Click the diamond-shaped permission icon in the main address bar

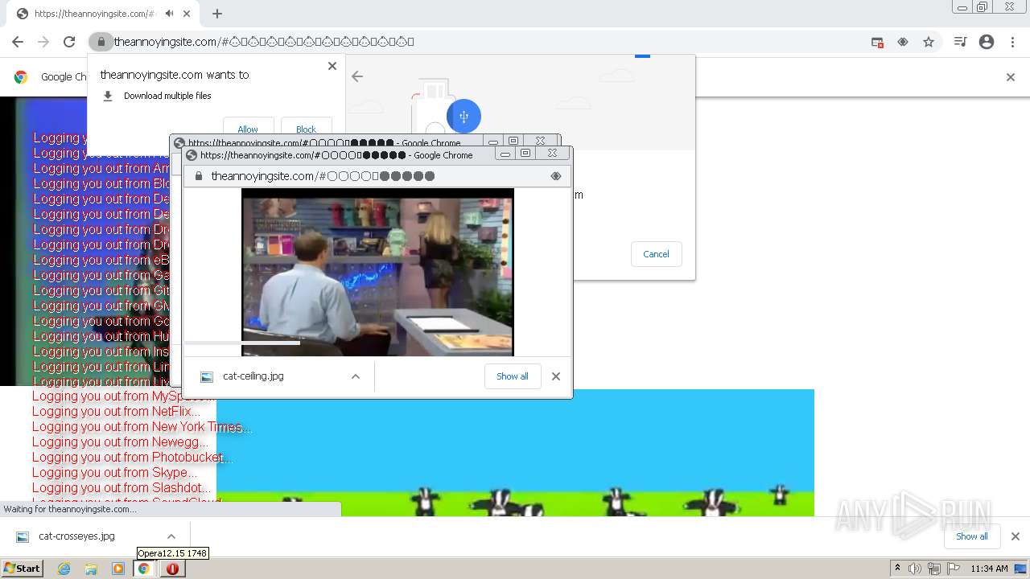(x=903, y=42)
